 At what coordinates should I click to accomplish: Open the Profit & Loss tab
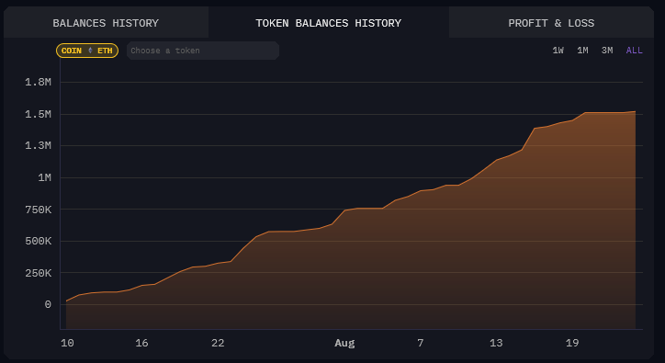[551, 23]
